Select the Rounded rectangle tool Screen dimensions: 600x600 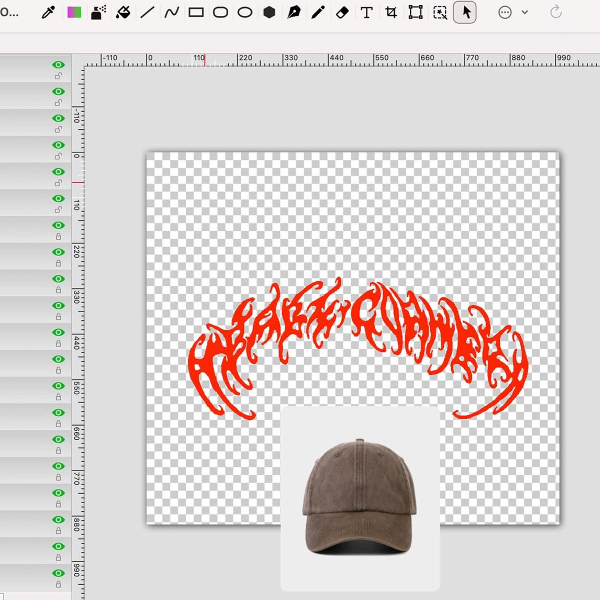(x=220, y=12)
